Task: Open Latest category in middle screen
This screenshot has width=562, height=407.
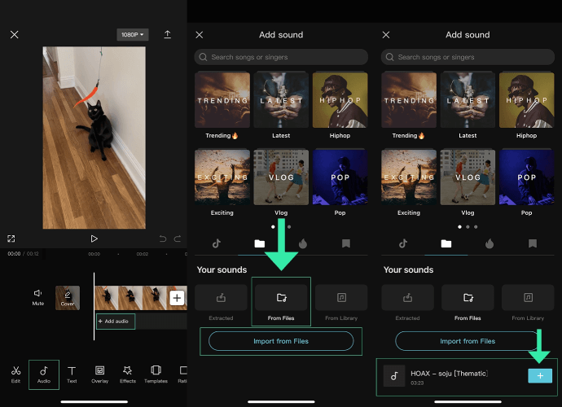Action: point(281,105)
